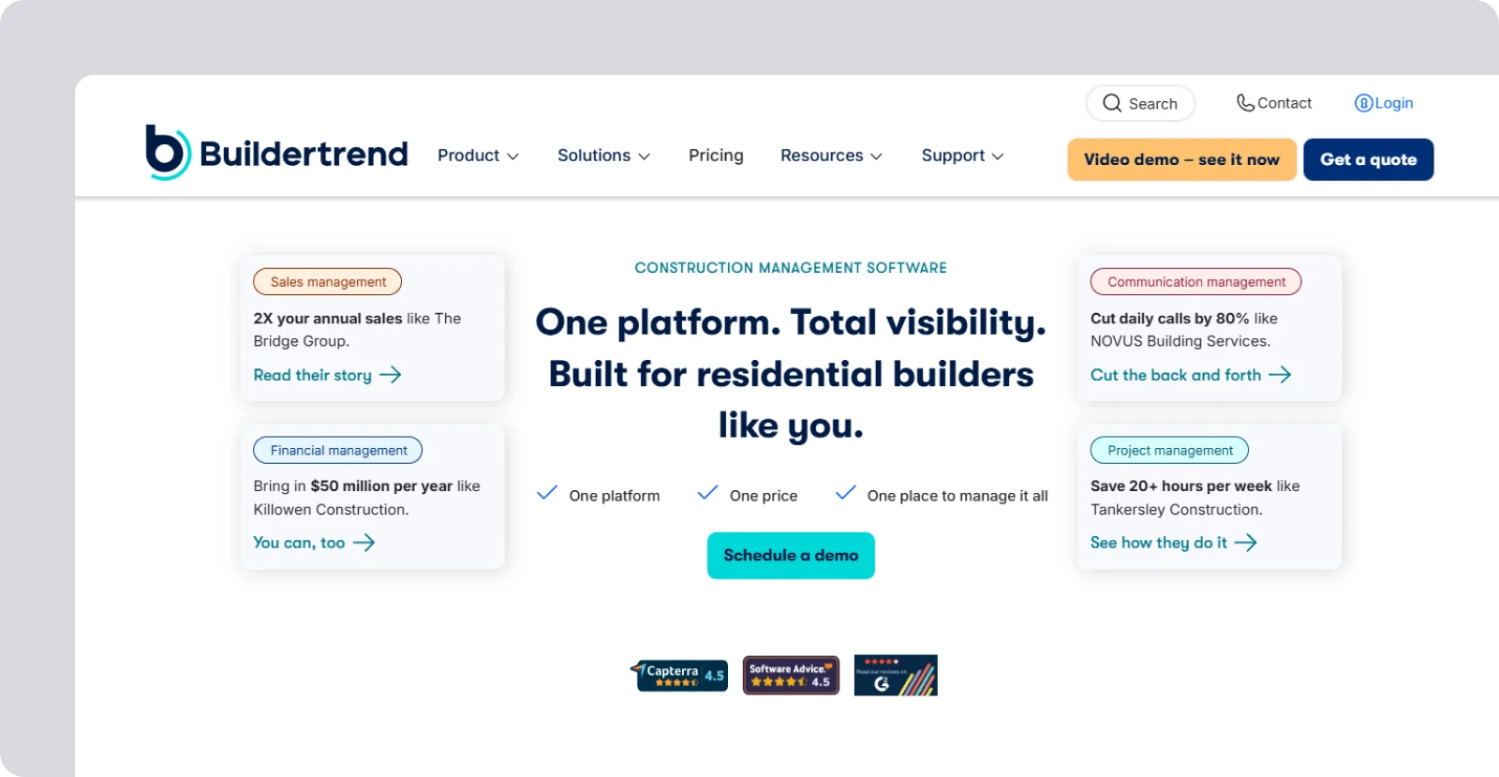Follow the Cut the back and forth link
The image size is (1499, 777).
(x=1191, y=375)
